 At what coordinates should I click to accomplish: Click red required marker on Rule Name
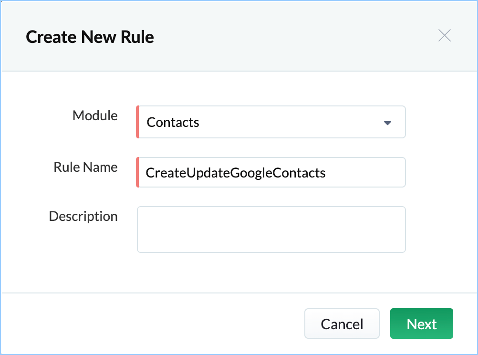(137, 172)
